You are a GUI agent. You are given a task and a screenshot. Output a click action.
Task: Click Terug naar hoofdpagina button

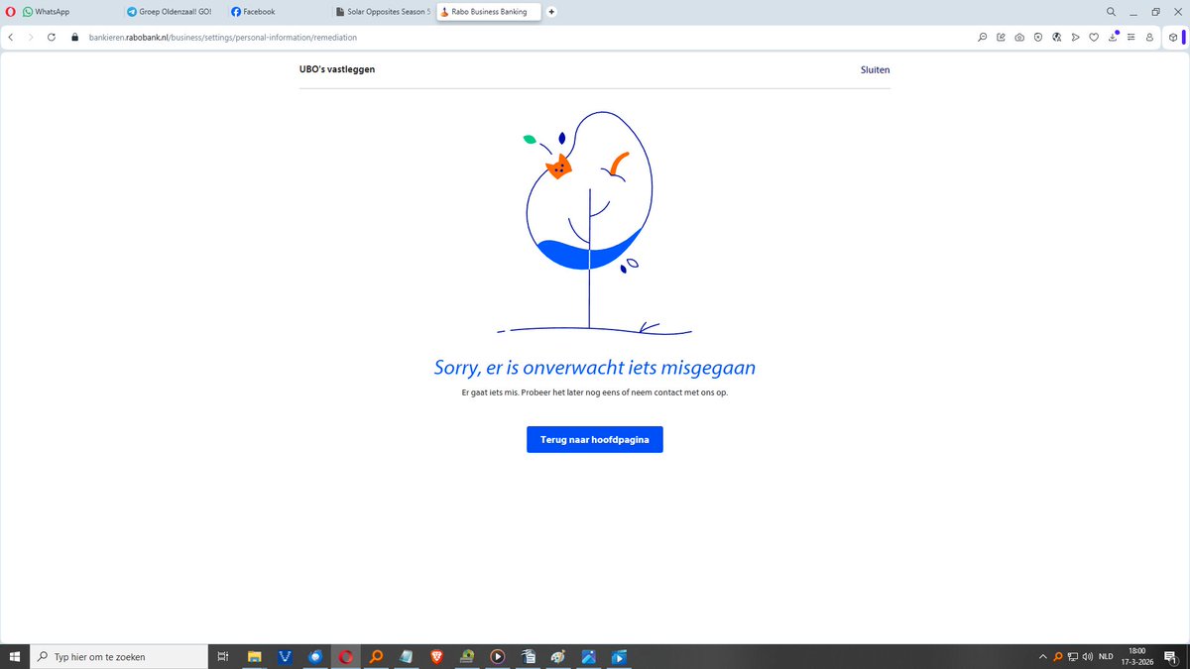[595, 439]
